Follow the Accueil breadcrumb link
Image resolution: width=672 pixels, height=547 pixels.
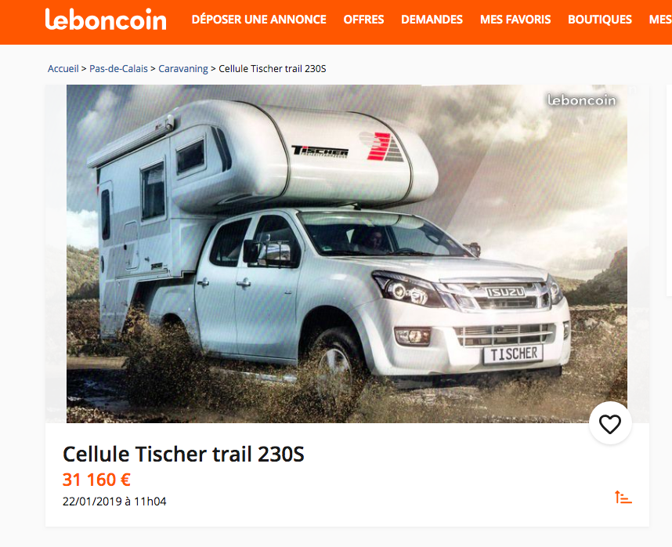(63, 69)
